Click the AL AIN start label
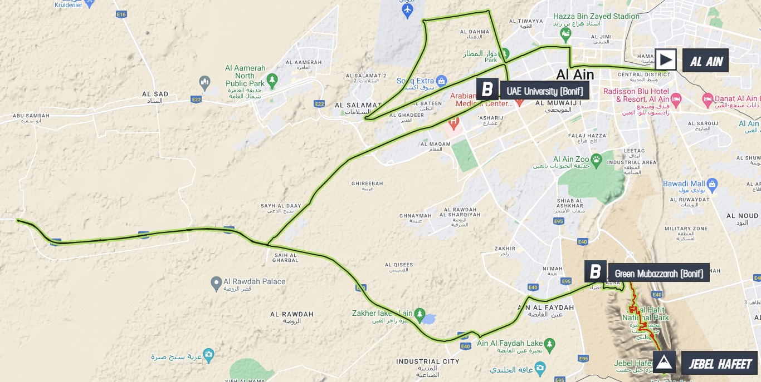Viewport: 761px width, 382px height. (705, 61)
